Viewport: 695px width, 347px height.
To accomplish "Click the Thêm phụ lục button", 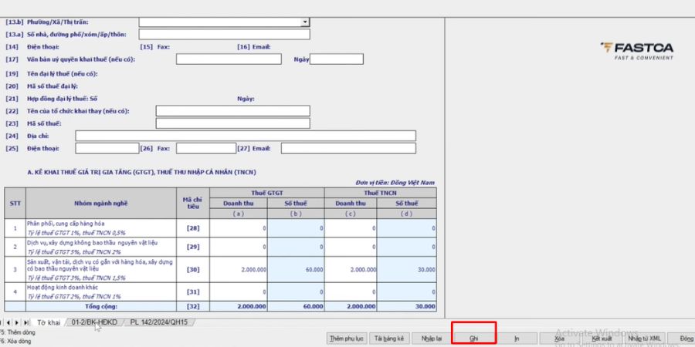I will pyautogui.click(x=346, y=339).
